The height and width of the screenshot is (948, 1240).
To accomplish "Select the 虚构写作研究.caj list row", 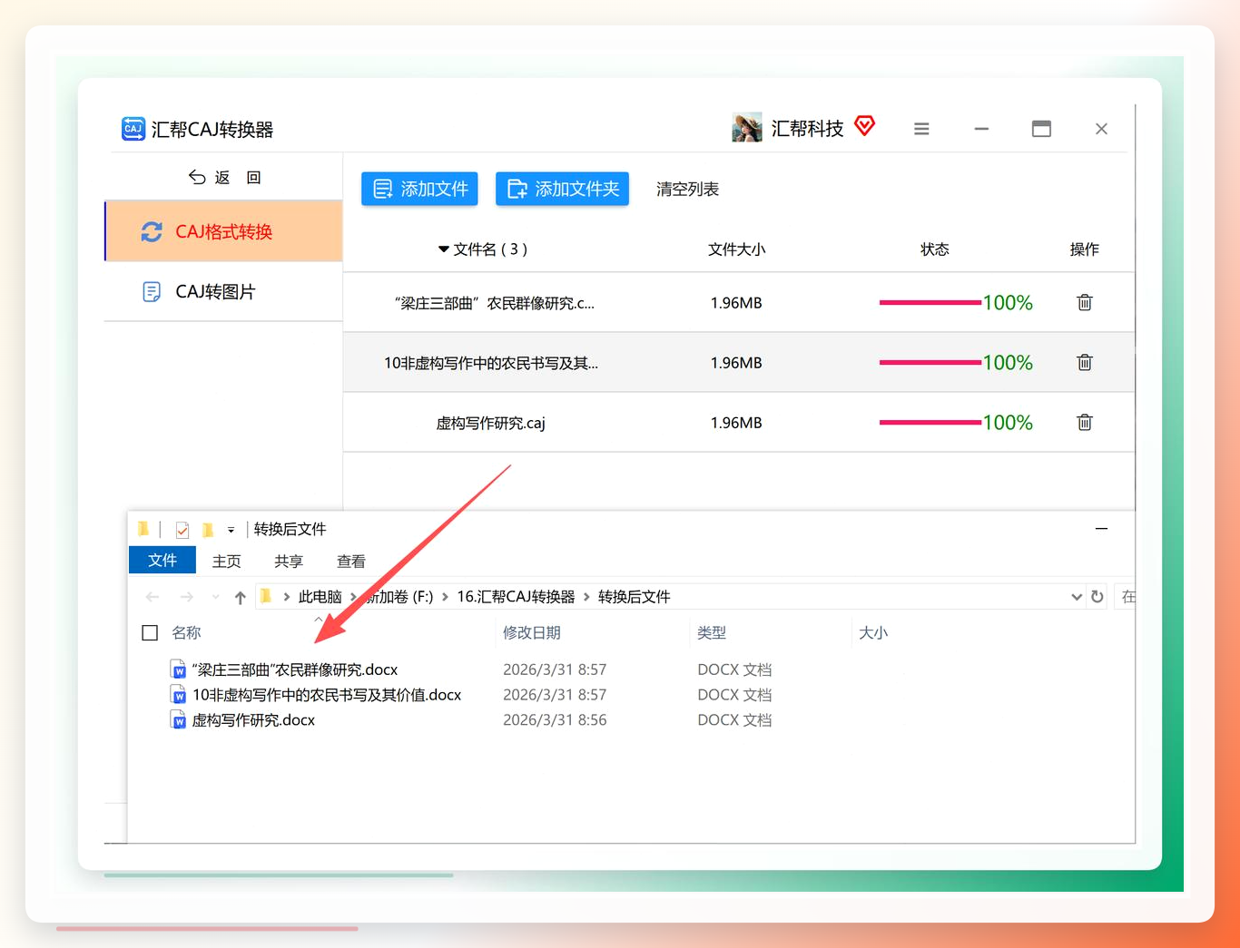I will tap(739, 422).
